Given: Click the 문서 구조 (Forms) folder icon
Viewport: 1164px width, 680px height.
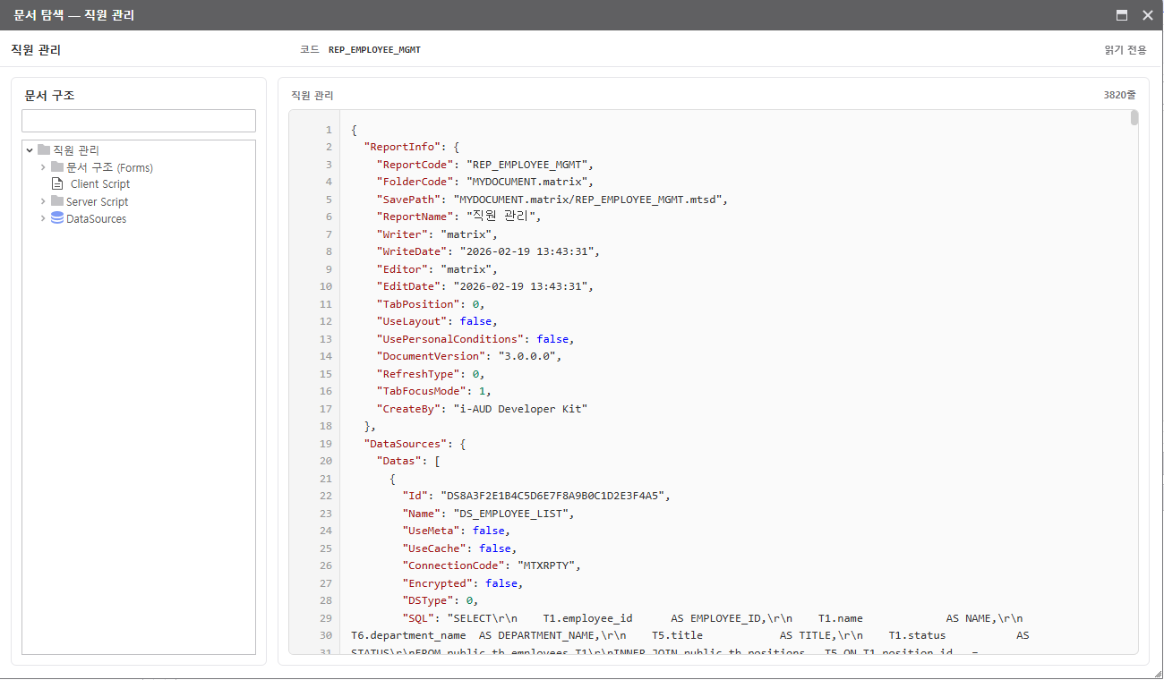Looking at the screenshot, I should pos(57,167).
